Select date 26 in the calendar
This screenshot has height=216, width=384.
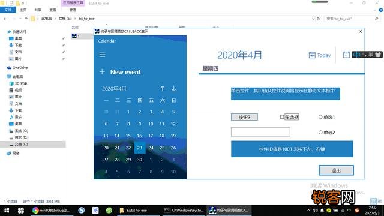(173, 148)
